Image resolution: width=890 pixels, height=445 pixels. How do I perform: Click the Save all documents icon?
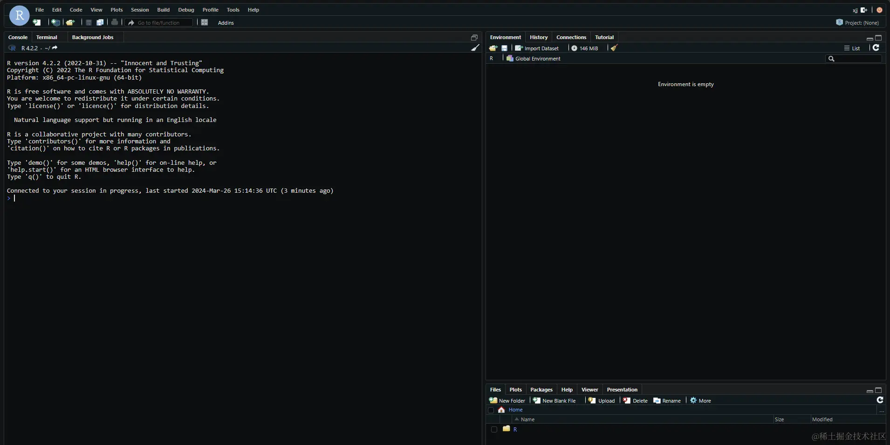pos(100,22)
